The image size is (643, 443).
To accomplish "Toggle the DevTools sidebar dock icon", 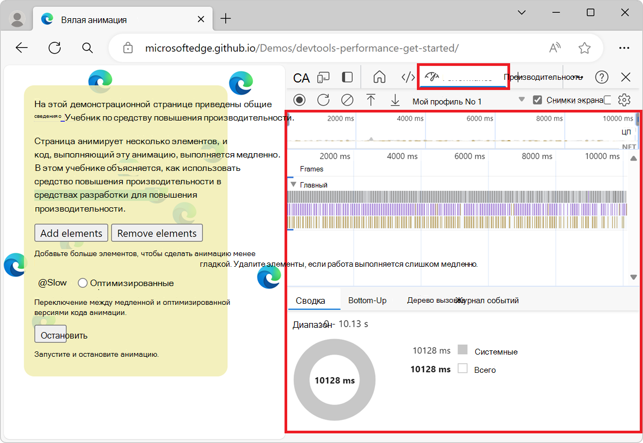I will pos(347,77).
